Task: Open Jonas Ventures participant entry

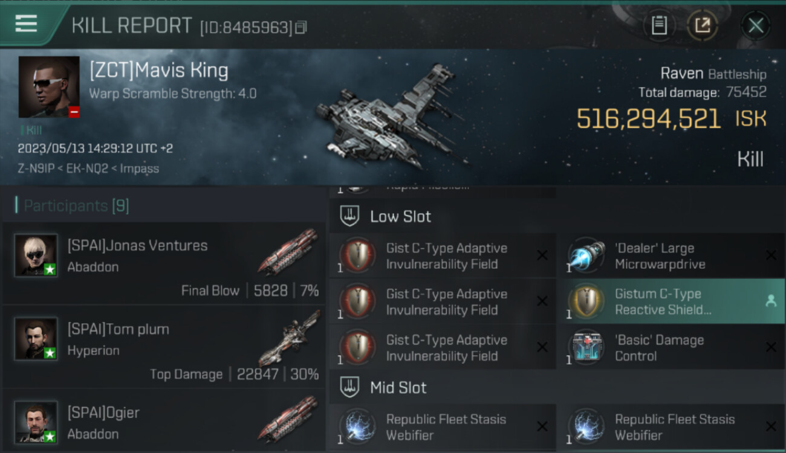Action: tap(164, 263)
